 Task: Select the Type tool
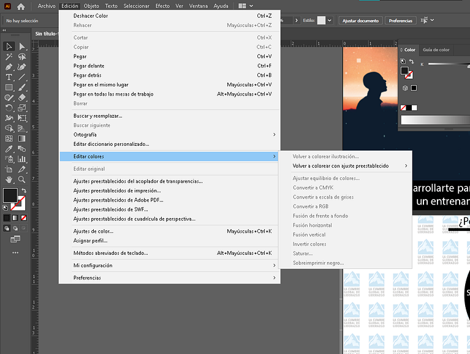coord(9,77)
